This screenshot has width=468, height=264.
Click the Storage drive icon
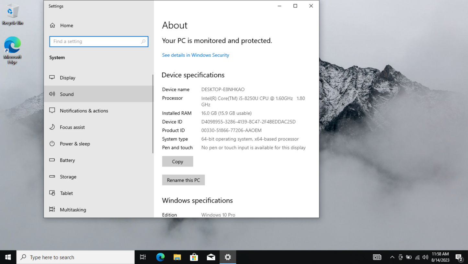[52, 177]
